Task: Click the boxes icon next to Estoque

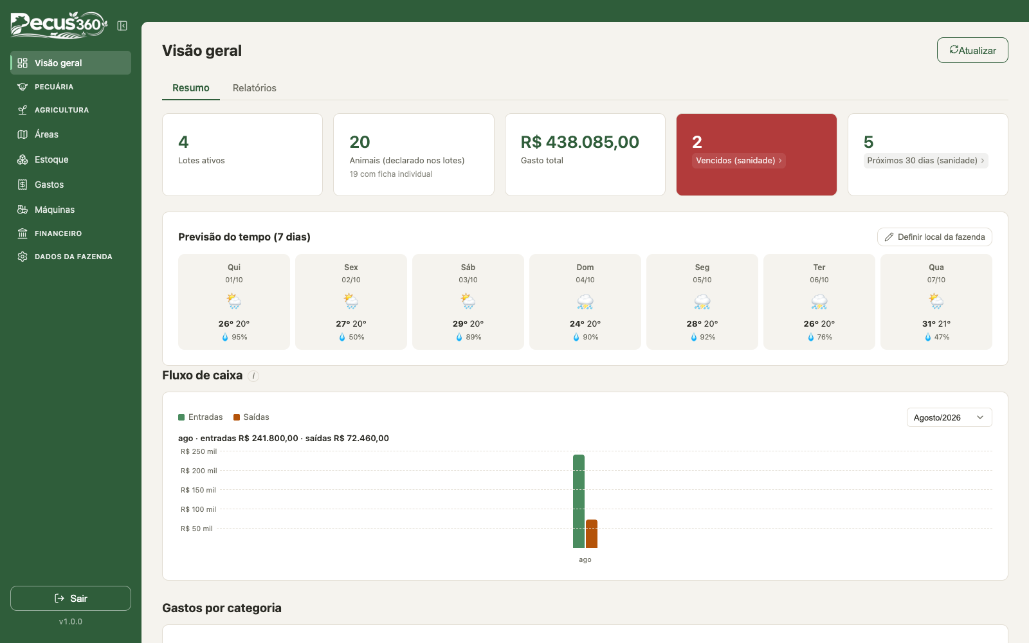Action: point(23,159)
